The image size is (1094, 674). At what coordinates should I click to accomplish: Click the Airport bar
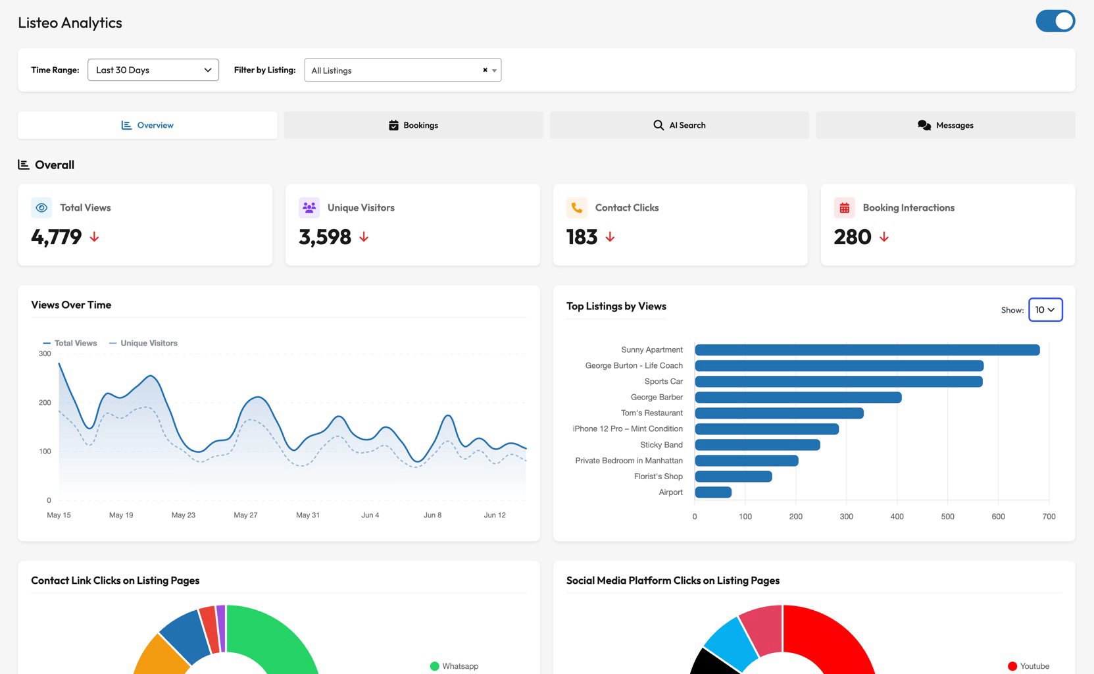(713, 492)
